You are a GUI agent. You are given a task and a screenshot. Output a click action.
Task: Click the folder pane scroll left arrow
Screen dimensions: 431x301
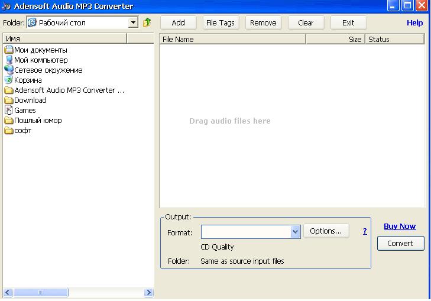click(8, 292)
